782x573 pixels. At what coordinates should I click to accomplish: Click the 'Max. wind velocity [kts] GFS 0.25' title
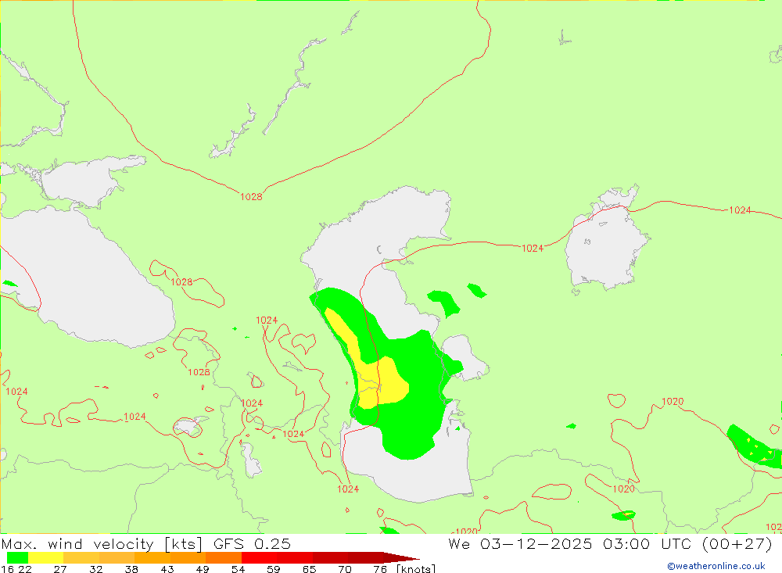(145, 543)
